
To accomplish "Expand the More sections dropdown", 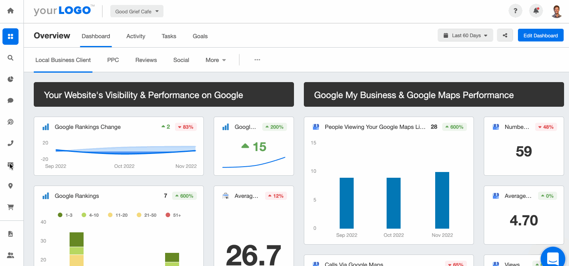I will (x=216, y=60).
